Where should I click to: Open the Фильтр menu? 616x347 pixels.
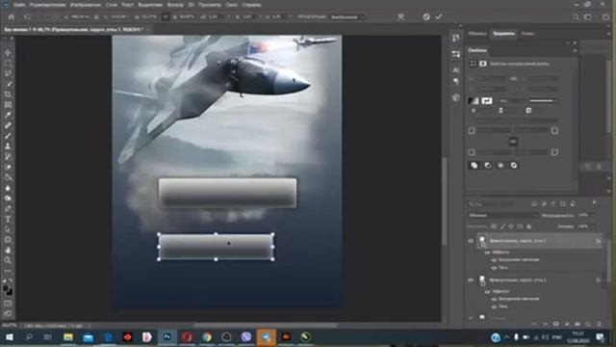[175, 5]
